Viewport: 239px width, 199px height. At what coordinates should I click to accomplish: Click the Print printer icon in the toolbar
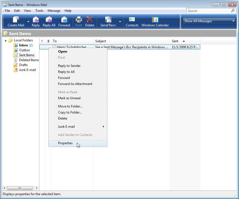coord(79,19)
